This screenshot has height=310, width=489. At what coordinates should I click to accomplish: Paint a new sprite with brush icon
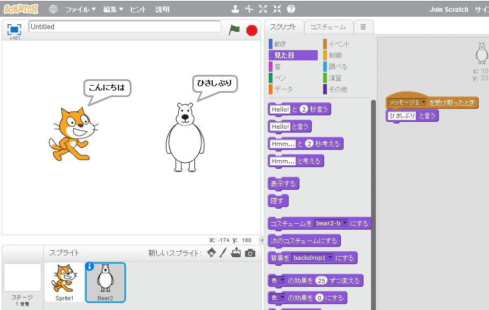(223, 253)
